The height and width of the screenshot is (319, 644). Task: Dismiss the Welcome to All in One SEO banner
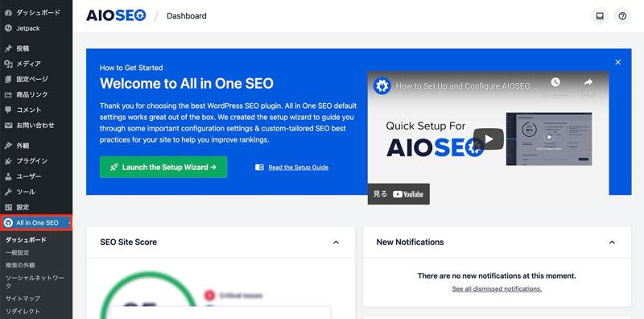pos(617,62)
